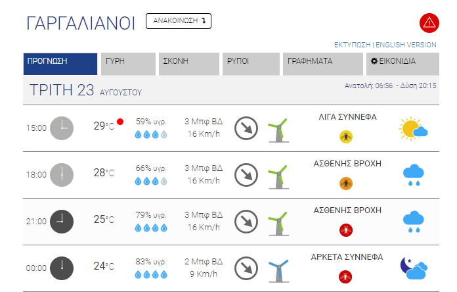457x292 pixels.
Task: Switch to the ΓΥΡΗ tab
Action: click(128, 64)
